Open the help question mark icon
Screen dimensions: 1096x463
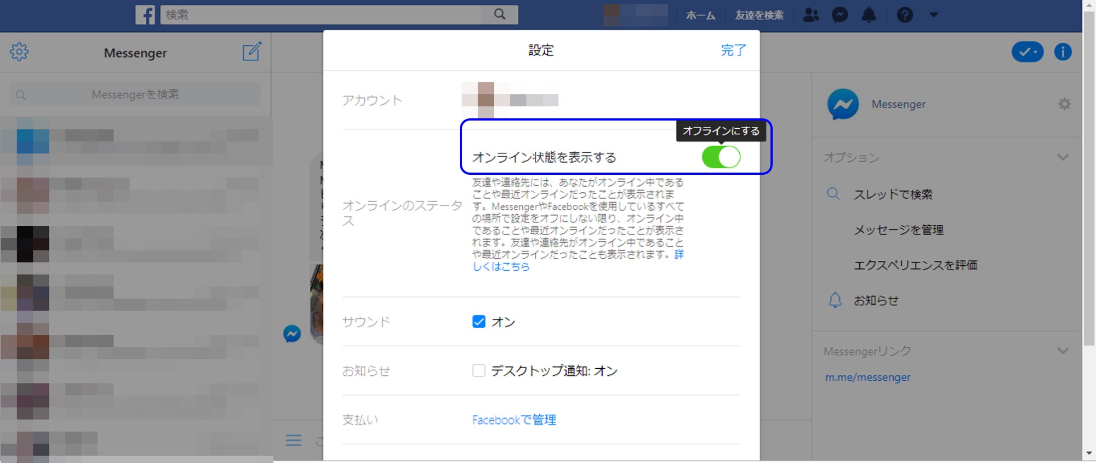905,15
